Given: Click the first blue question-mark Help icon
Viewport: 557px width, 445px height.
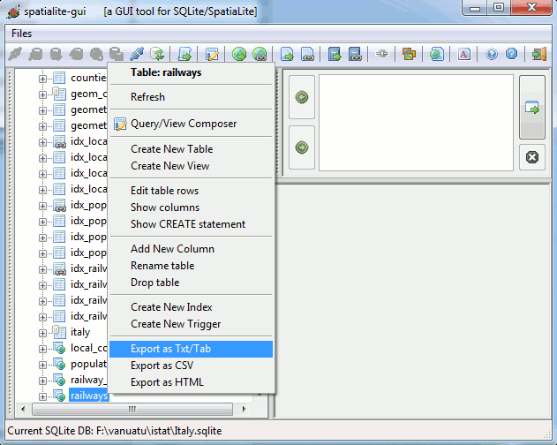Looking at the screenshot, I should tap(492, 54).
